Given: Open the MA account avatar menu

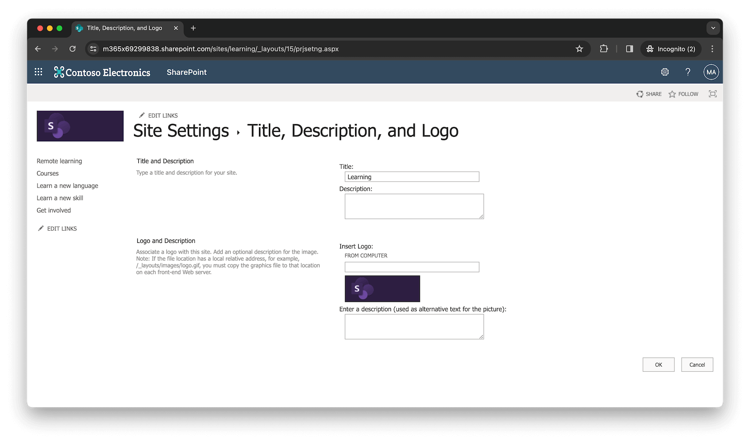Looking at the screenshot, I should click(711, 72).
